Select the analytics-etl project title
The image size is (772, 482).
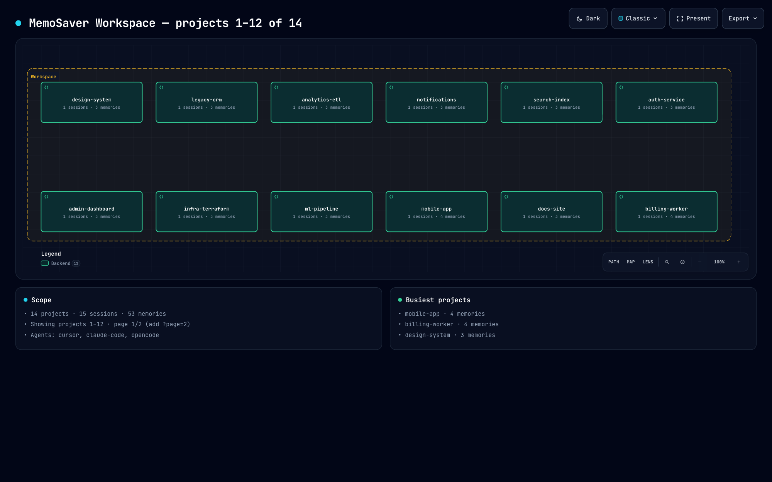click(322, 100)
